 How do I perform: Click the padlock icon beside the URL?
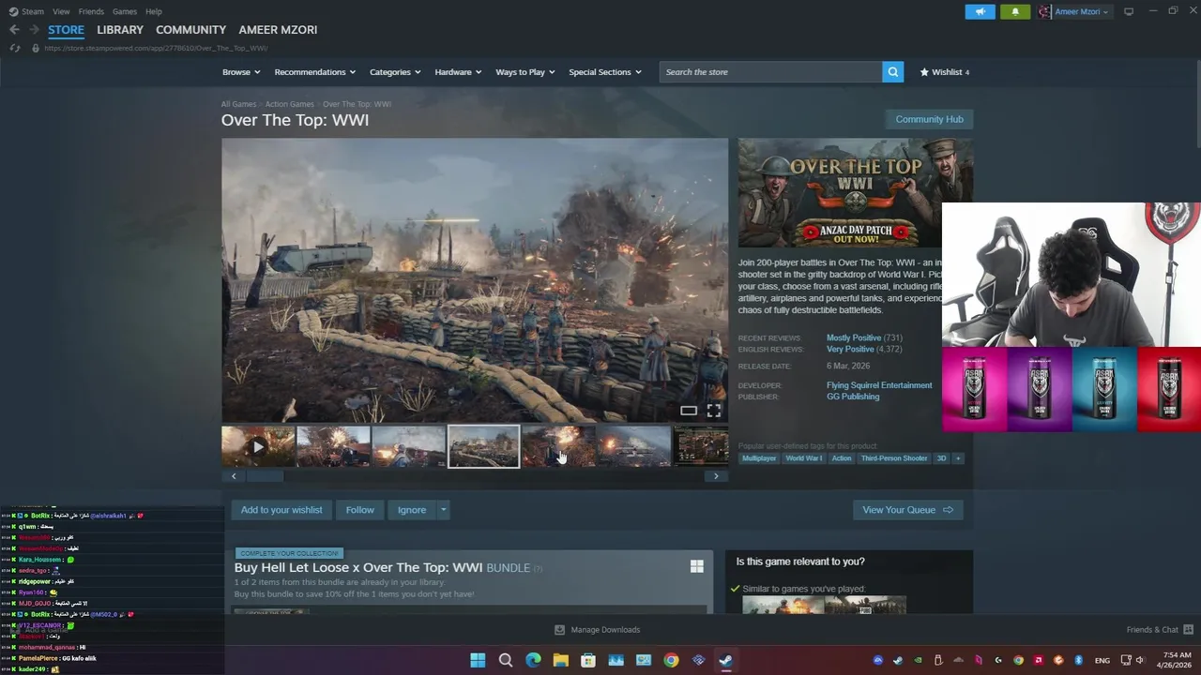[36, 48]
